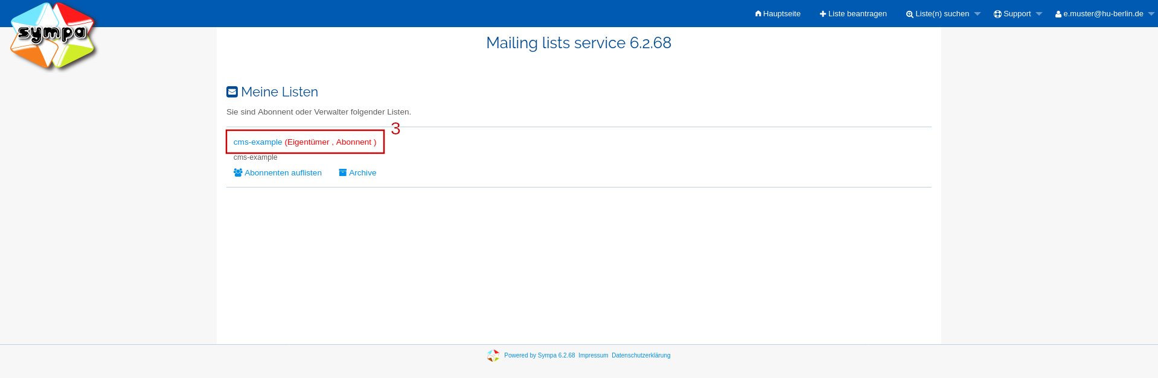The height and width of the screenshot is (378, 1158).
Task: Go to Hauptseite in the top menu
Action: pyautogui.click(x=781, y=14)
